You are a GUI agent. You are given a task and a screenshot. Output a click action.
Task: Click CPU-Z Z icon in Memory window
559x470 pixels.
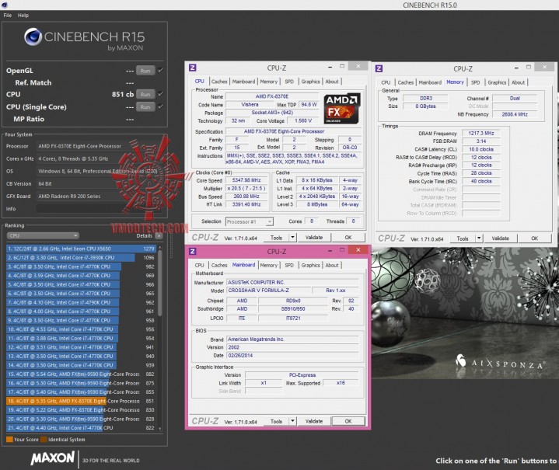379,68
